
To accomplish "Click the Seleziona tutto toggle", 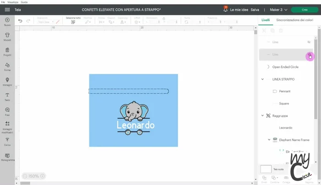I will tap(73, 21).
